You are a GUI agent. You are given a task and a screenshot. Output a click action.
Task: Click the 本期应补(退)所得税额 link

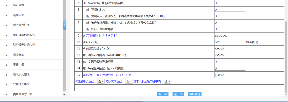point(108,75)
